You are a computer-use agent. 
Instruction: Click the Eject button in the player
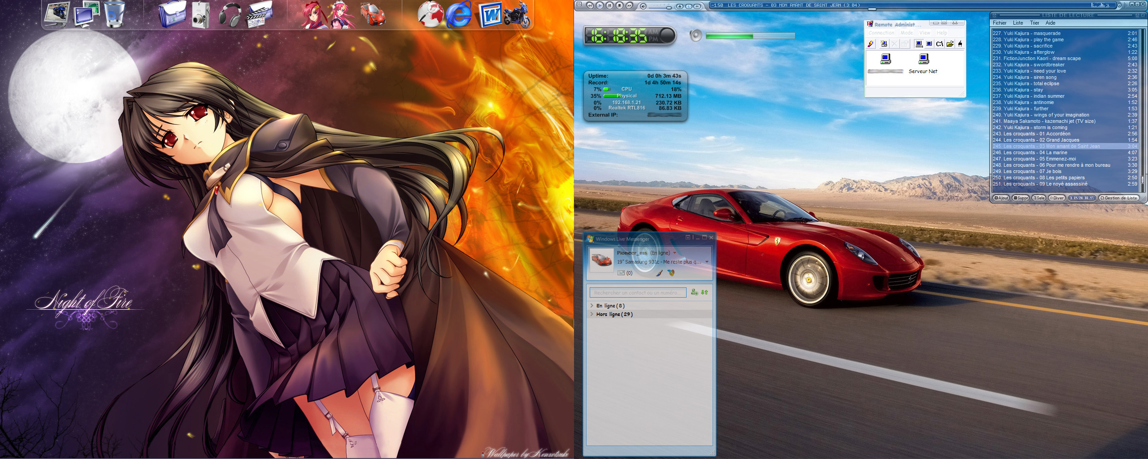[680, 6]
